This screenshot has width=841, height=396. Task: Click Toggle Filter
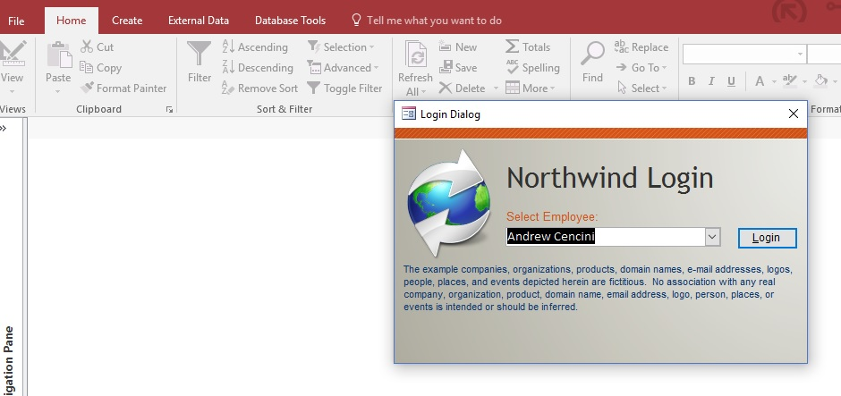(344, 88)
